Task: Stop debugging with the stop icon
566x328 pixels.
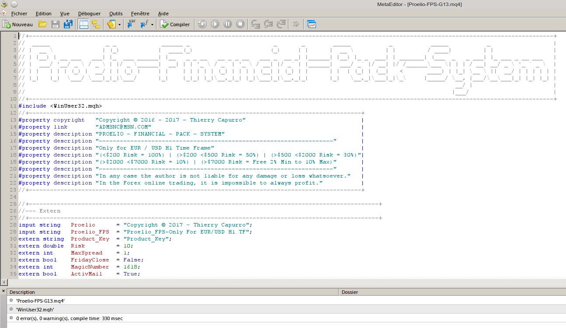Action: coord(240,24)
